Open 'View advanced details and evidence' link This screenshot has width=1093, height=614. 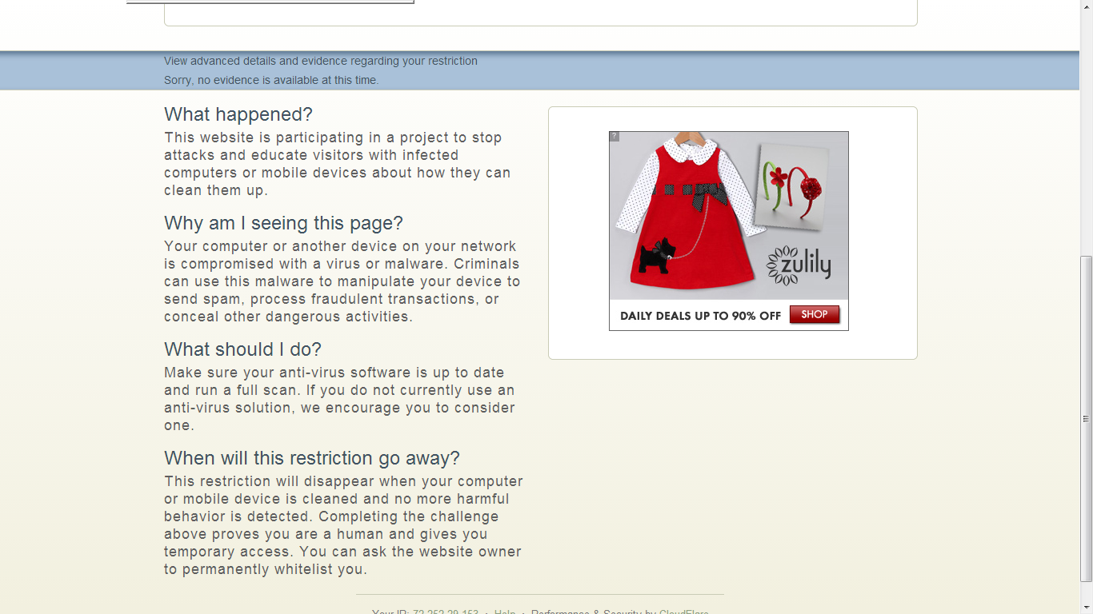tap(321, 61)
